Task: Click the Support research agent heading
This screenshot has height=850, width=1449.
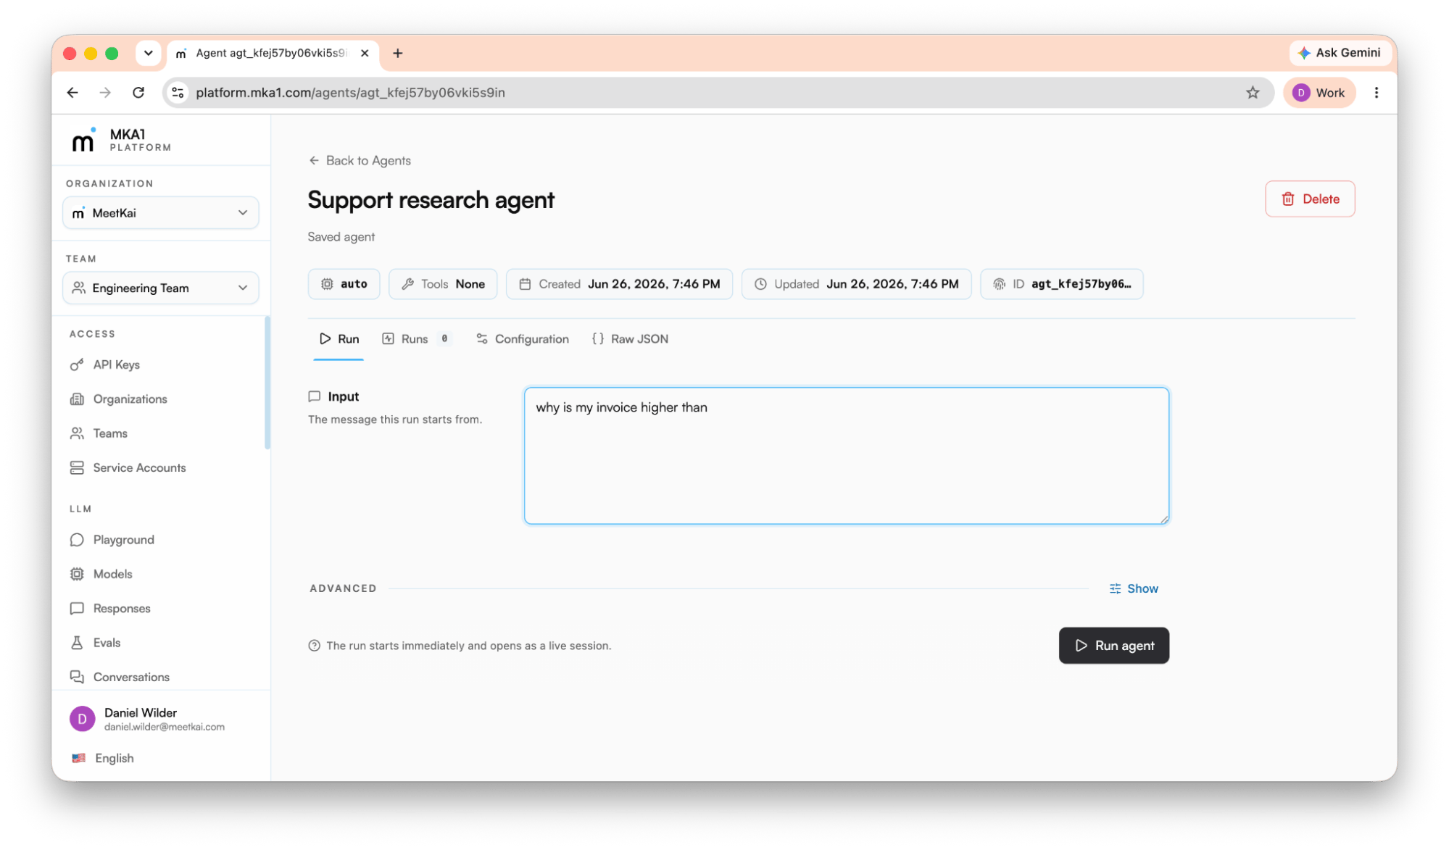Action: click(431, 200)
